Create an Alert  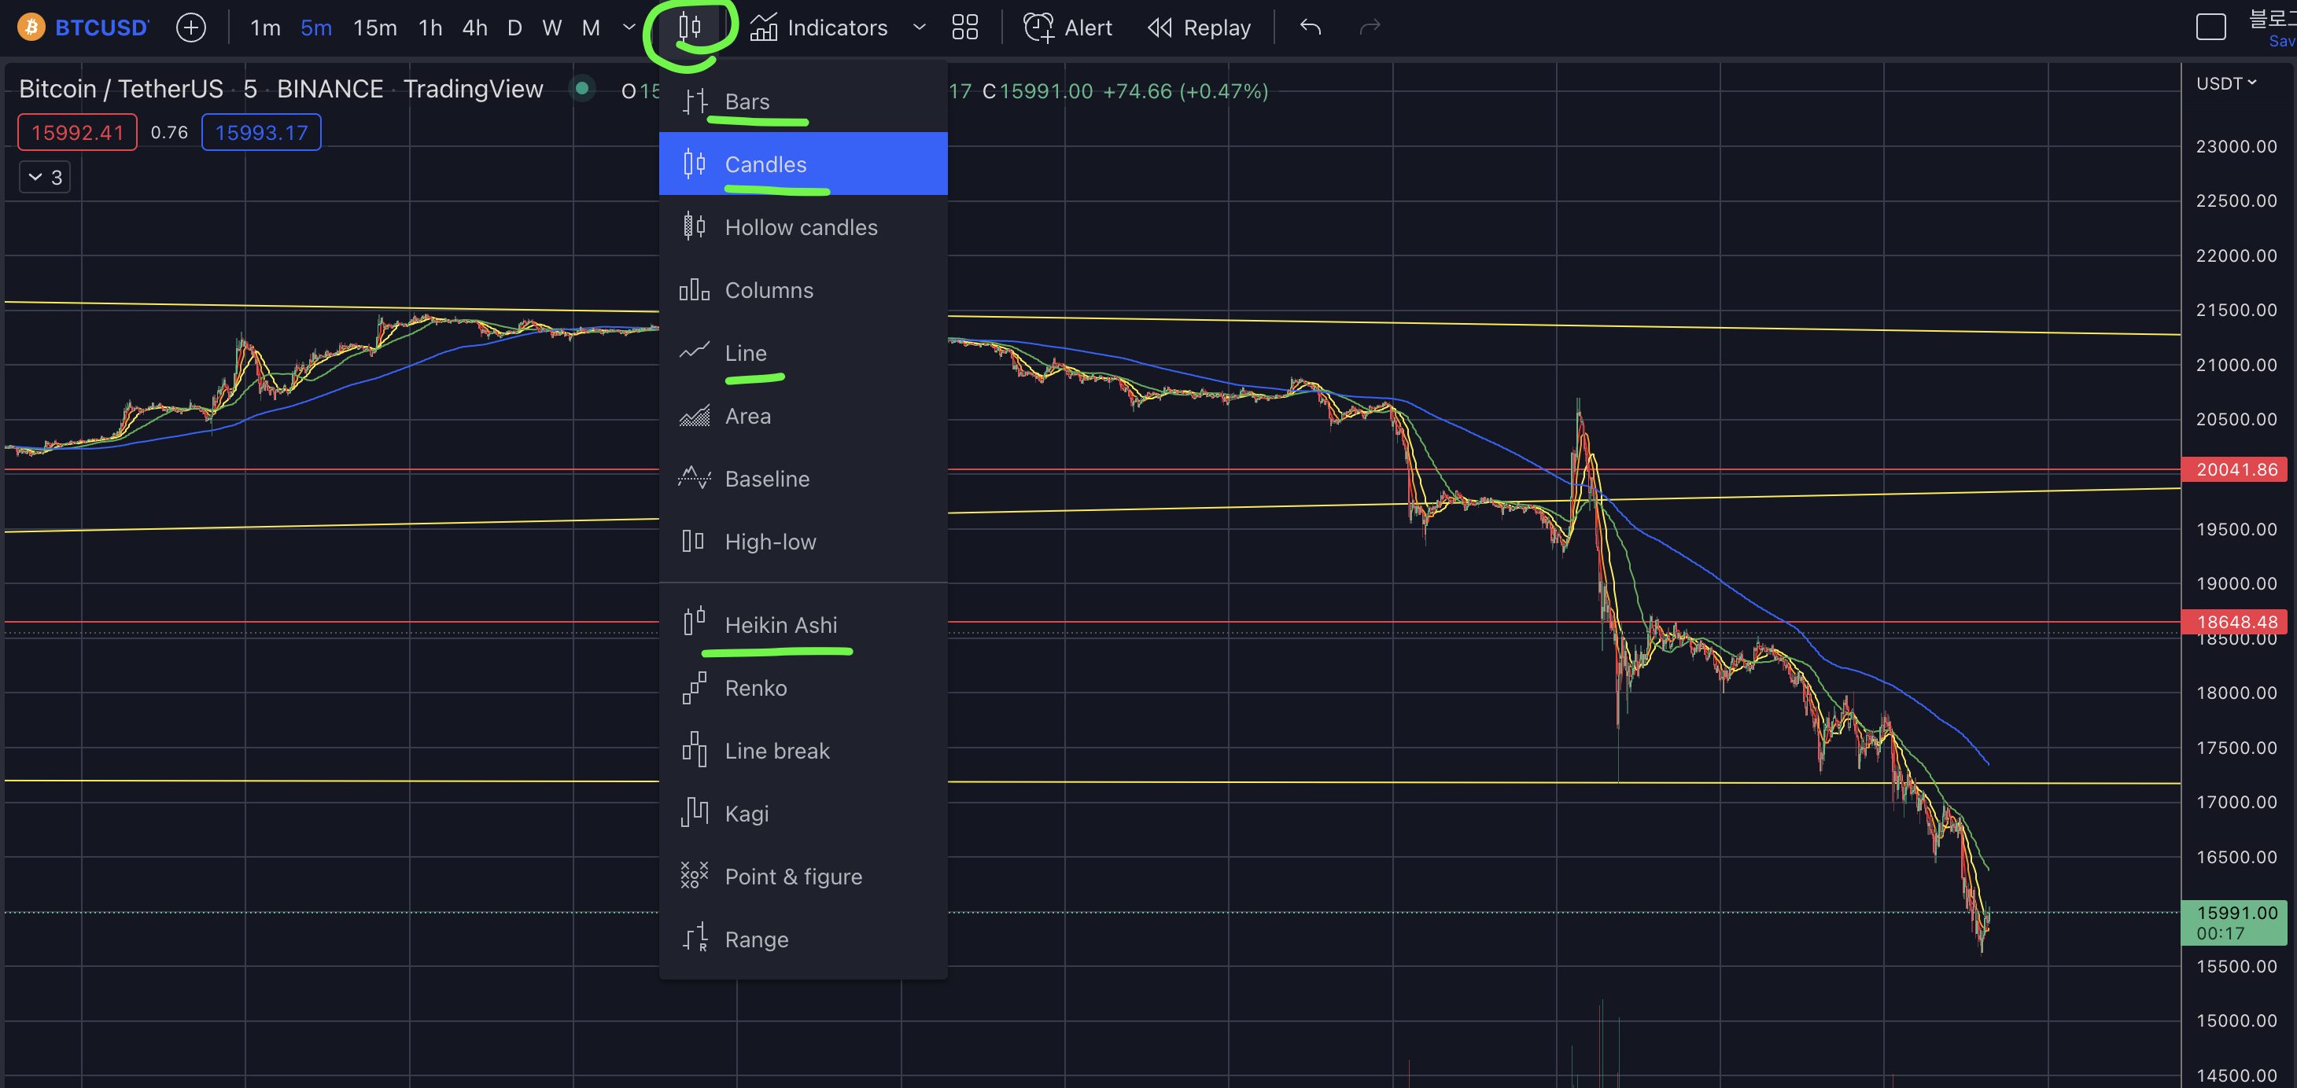pos(1068,28)
